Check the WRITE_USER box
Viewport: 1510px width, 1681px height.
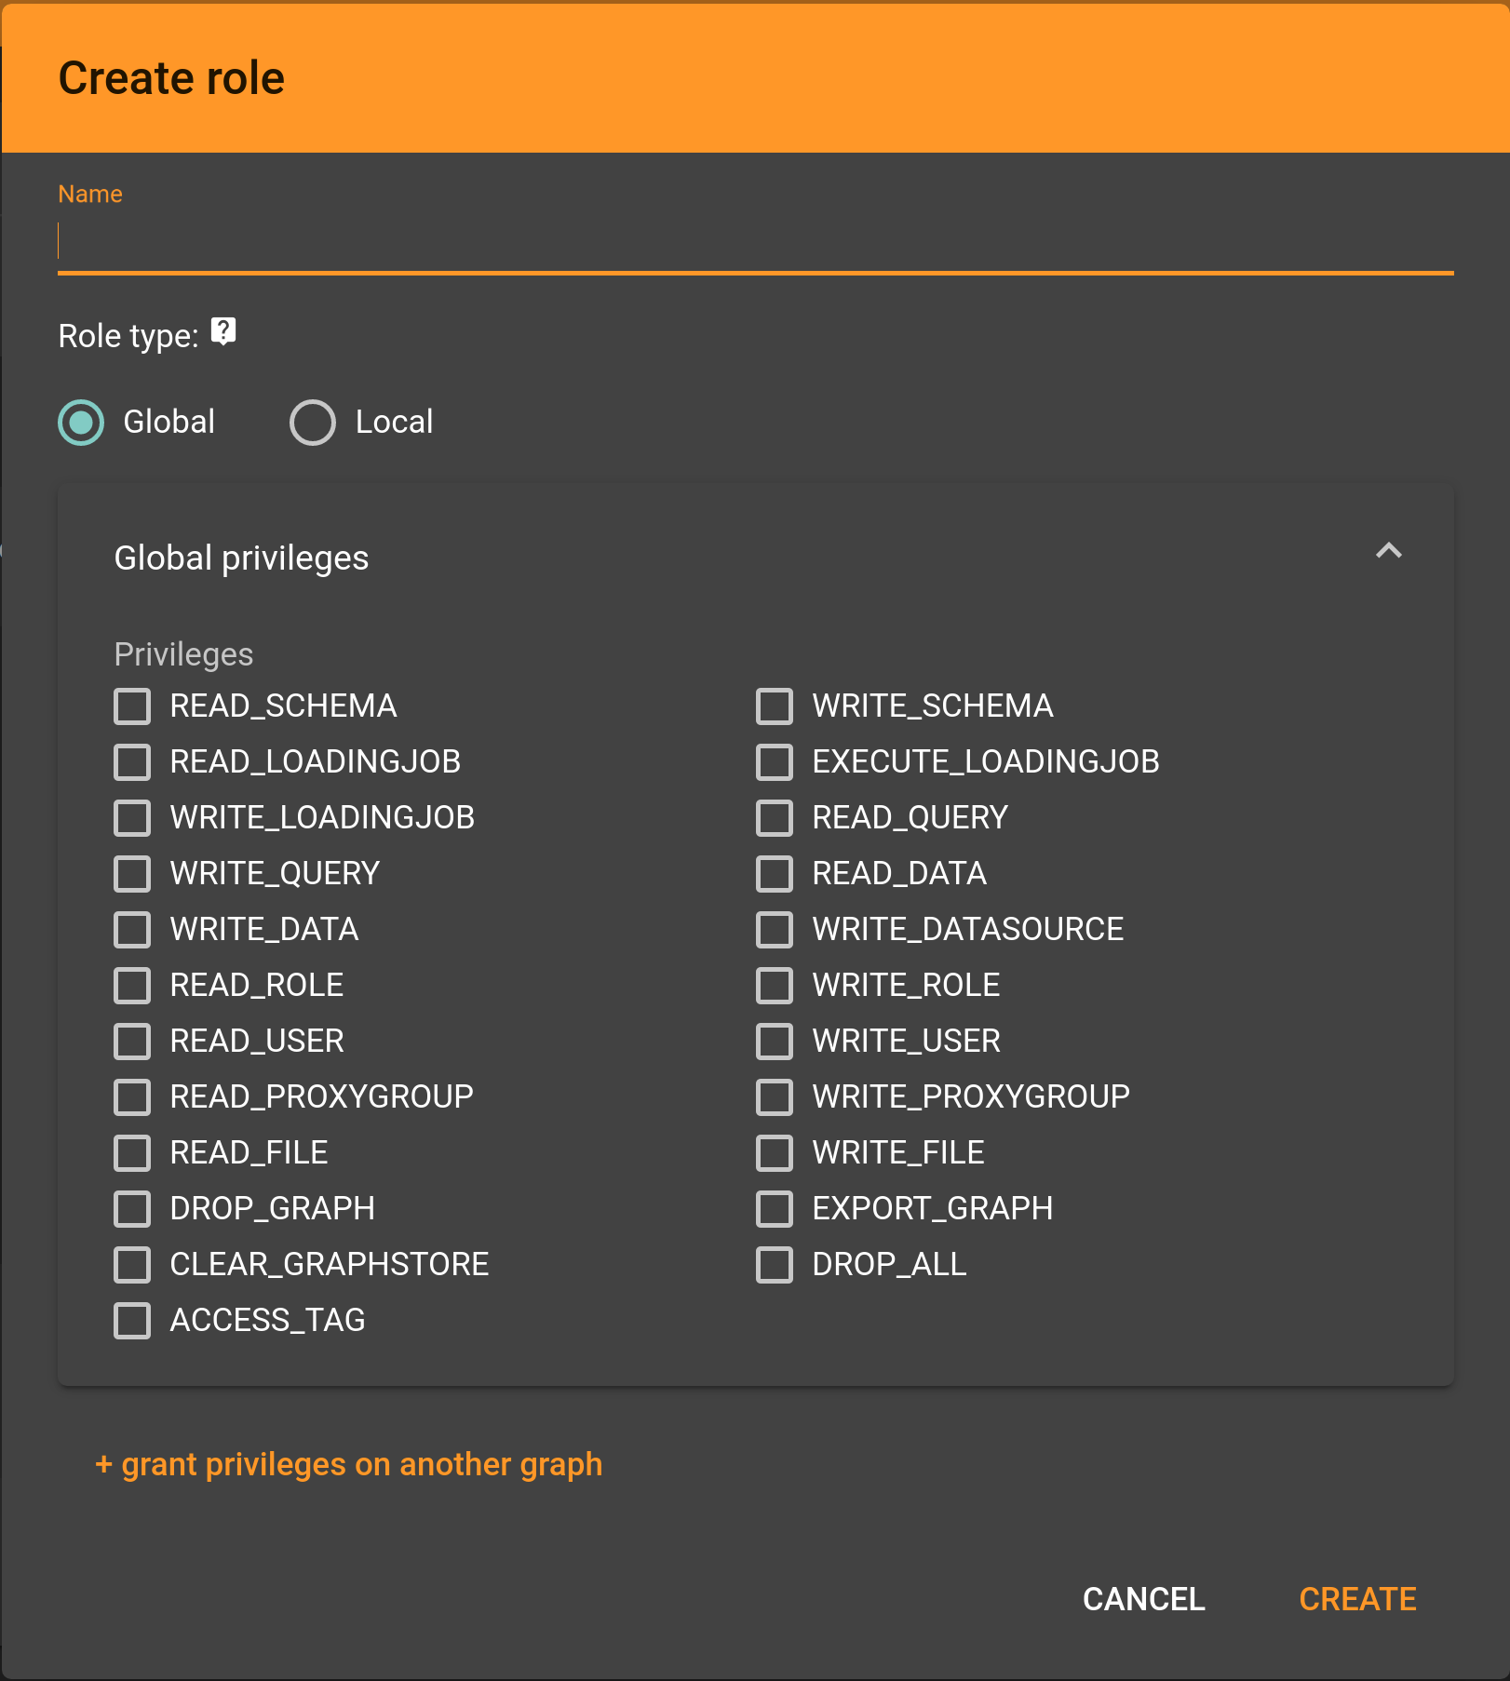pyautogui.click(x=775, y=1042)
